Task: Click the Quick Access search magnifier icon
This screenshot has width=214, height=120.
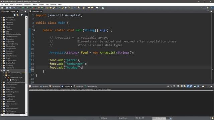Action: [202, 8]
